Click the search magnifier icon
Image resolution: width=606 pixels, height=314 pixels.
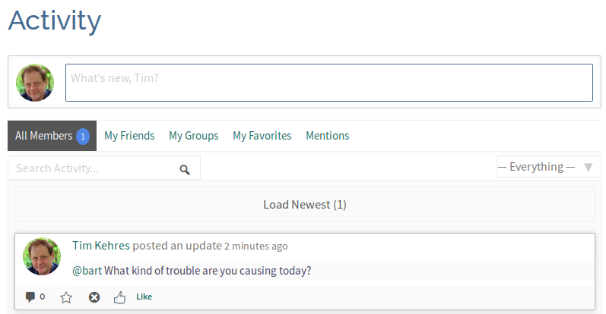pyautogui.click(x=185, y=169)
